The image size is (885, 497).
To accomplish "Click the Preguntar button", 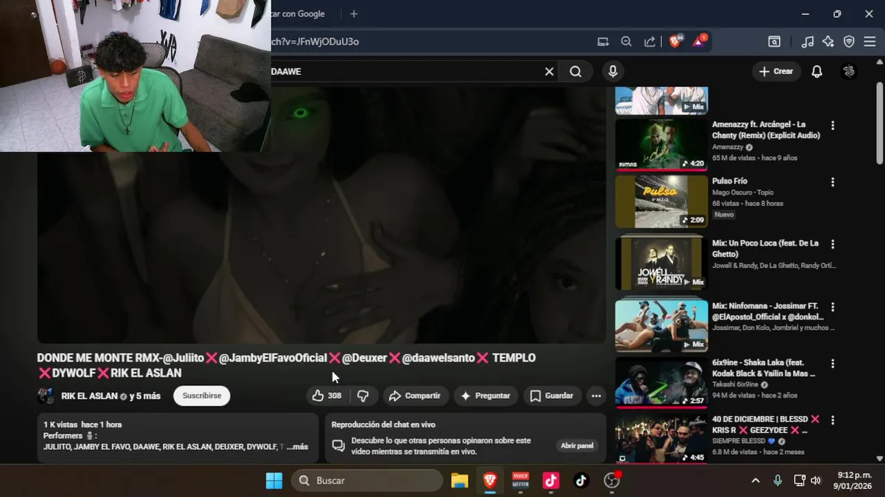I will [x=485, y=396].
